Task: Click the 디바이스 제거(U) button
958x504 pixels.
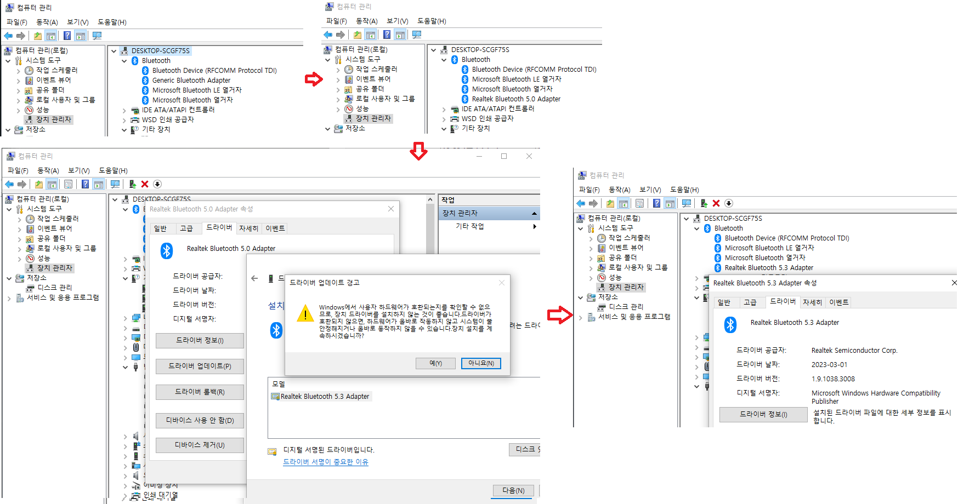Action: pos(200,445)
